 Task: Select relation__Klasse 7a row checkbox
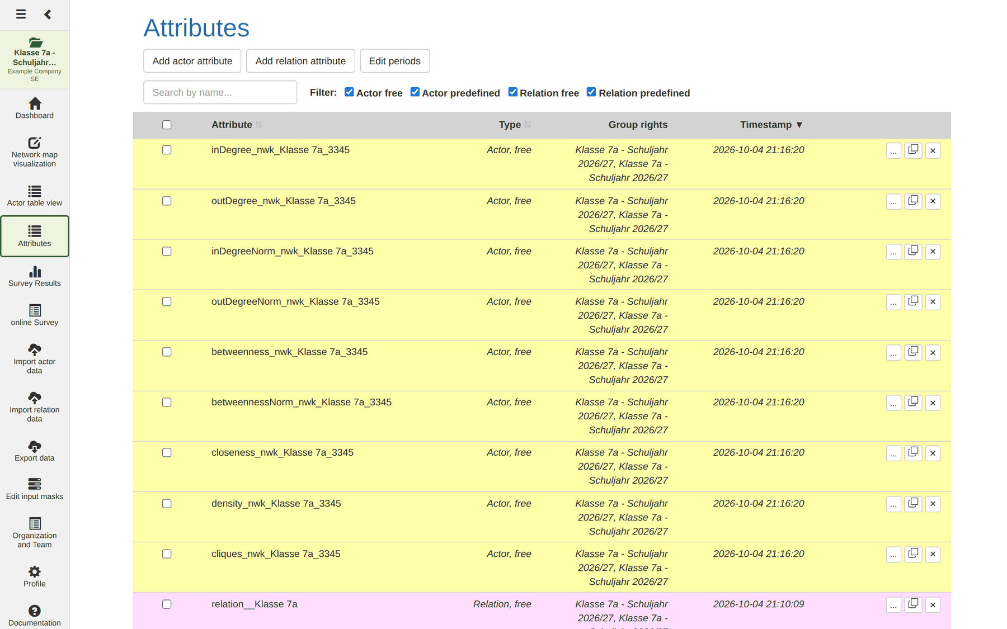pyautogui.click(x=167, y=604)
